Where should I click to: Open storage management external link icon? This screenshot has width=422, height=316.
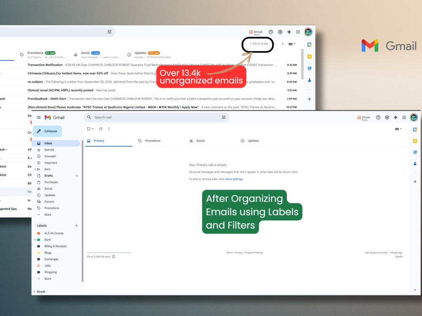click(114, 257)
